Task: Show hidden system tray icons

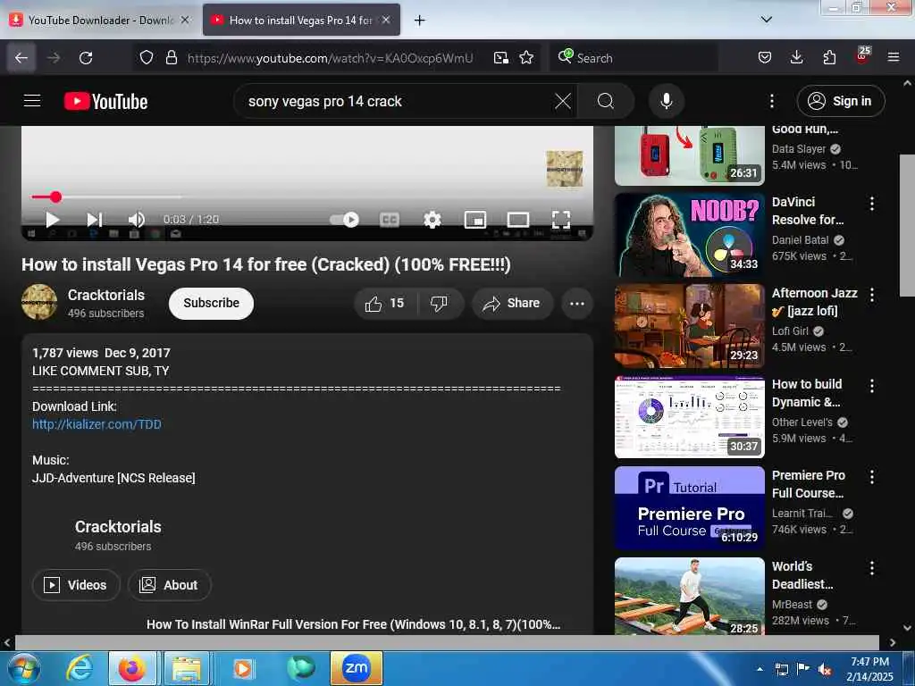Action: (x=760, y=669)
